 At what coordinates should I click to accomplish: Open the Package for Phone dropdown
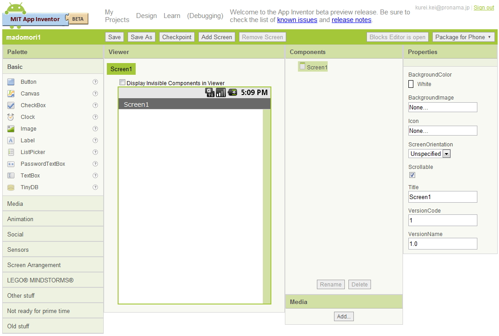[463, 37]
